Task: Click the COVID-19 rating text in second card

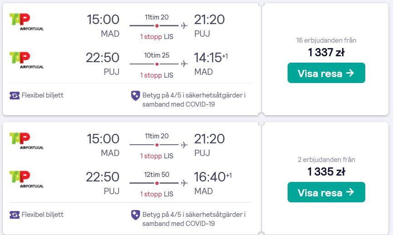Action: (x=194, y=219)
